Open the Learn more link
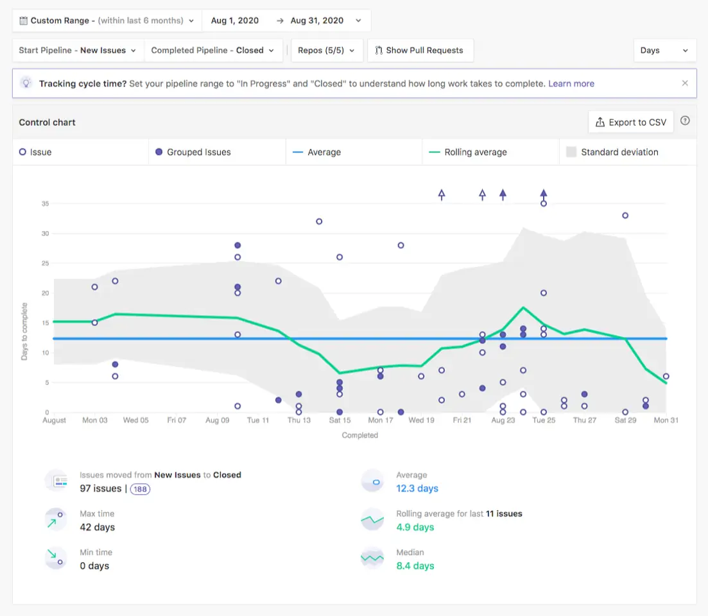Image resolution: width=708 pixels, height=616 pixels. coord(571,83)
